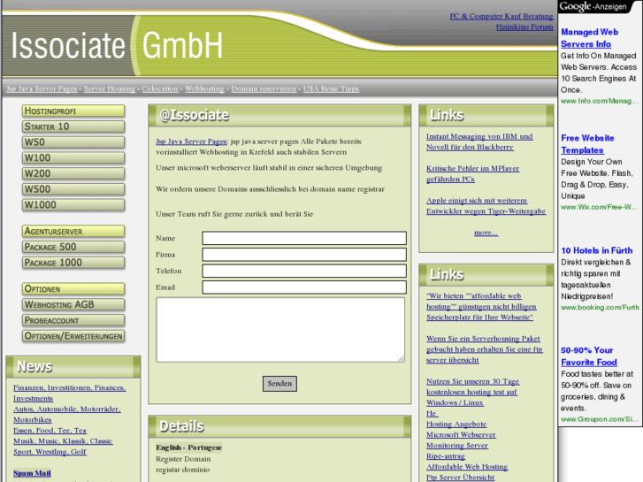This screenshot has height=482, width=643.
Task: Open Musik, Music, Klassik link
Action: (x=63, y=441)
